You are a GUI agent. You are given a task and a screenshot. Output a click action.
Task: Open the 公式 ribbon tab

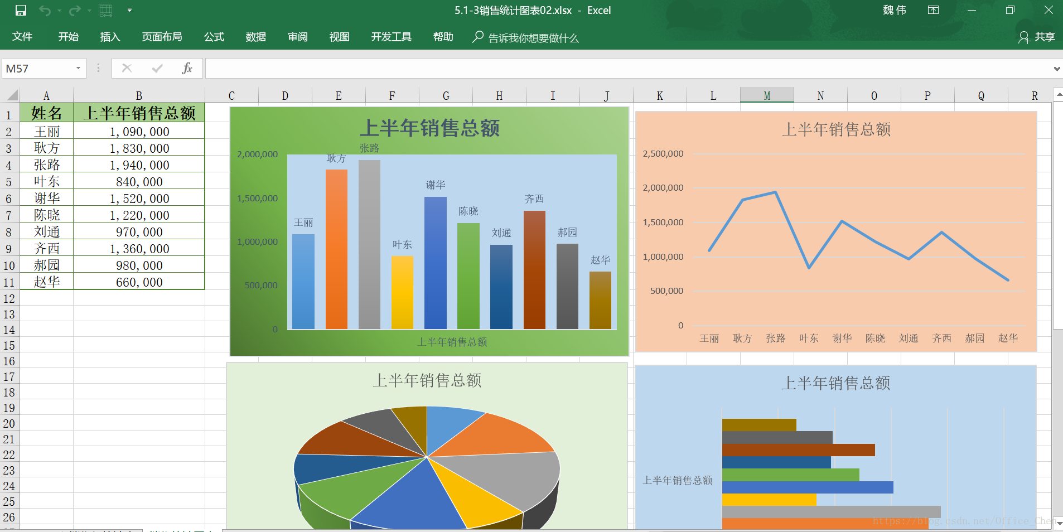[214, 37]
